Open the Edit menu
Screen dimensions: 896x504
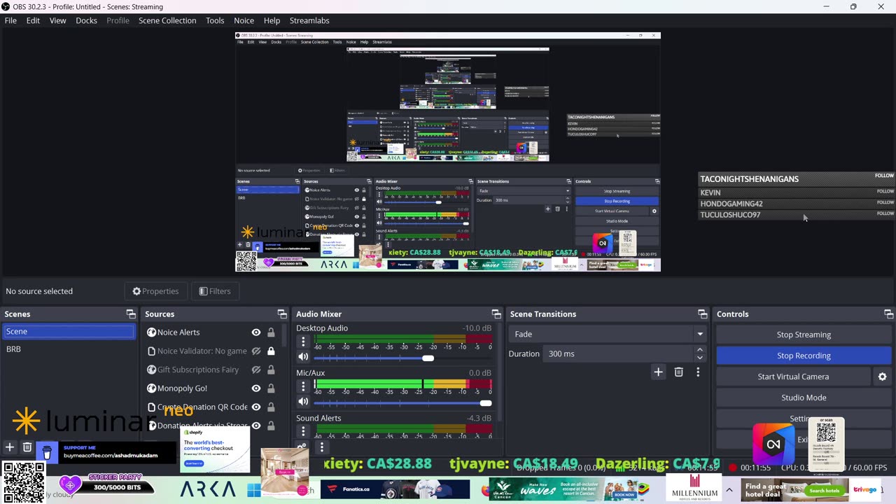[33, 20]
